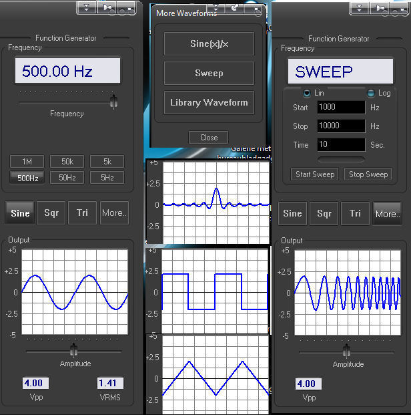Image resolution: width=411 pixels, height=415 pixels.
Task: Click the left Frequency slider handle
Action: click(x=113, y=102)
